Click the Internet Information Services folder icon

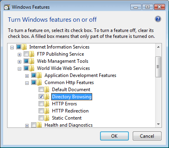pos(24,47)
